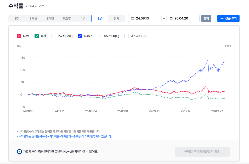Click the end date field 26.04.20
Viewport: 249px width, 164px height.
click(183, 18)
